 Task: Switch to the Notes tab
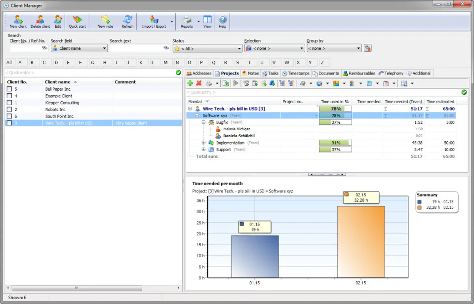tap(250, 73)
